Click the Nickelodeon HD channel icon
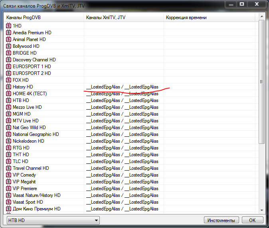 (x=9, y=141)
